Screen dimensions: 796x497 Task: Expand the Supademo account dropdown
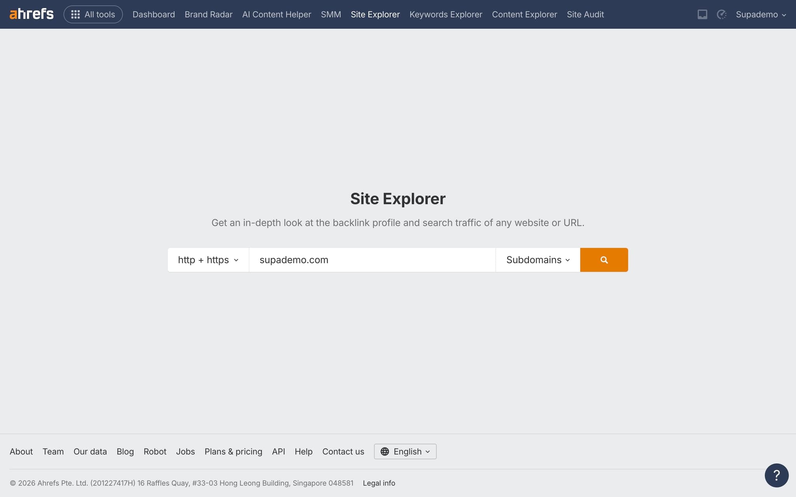[761, 14]
